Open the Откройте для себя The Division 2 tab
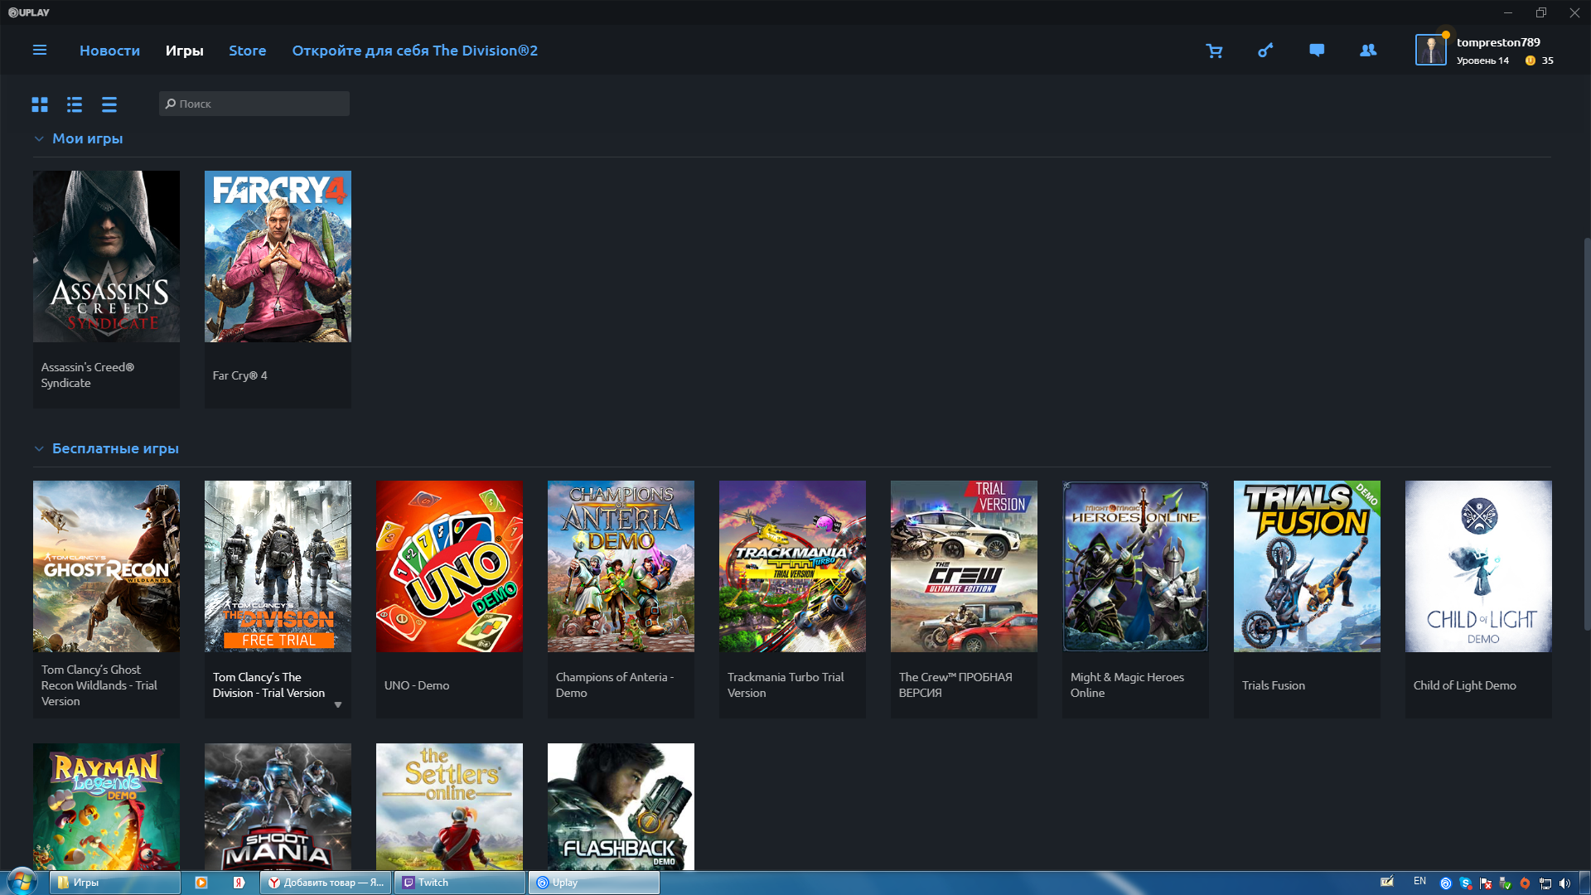The image size is (1591, 895). 414,51
